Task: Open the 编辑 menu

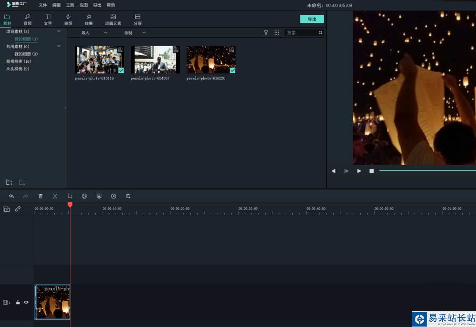Action: (57, 5)
